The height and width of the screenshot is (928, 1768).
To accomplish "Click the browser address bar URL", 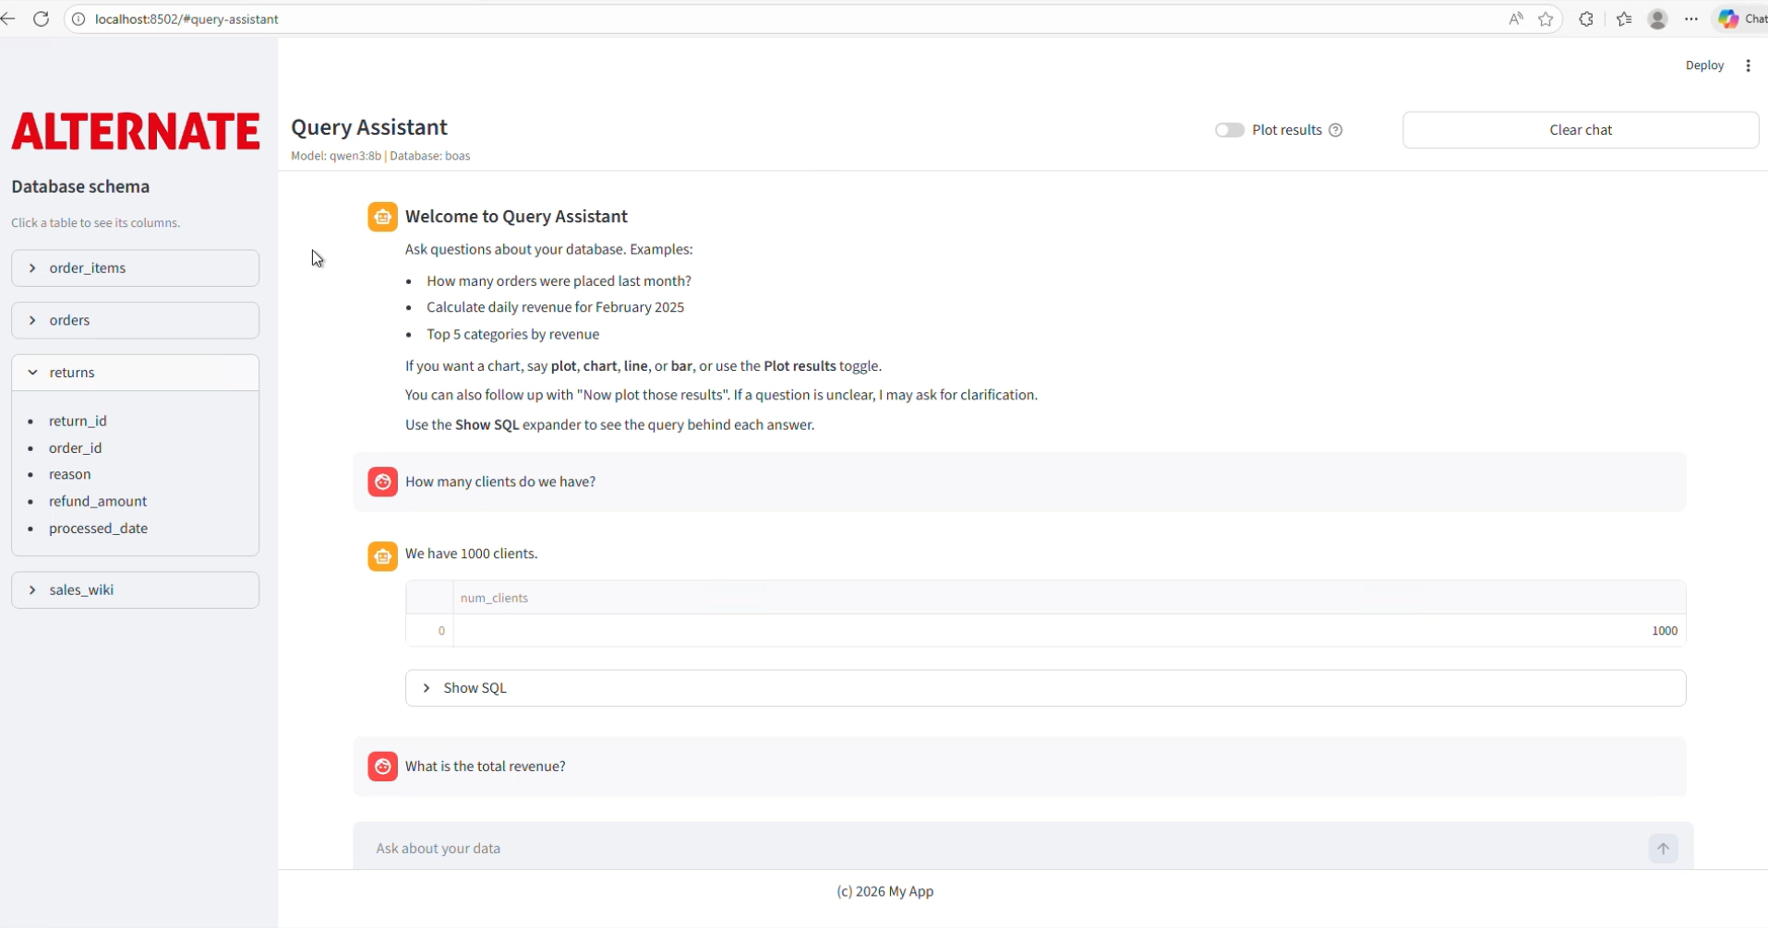I will pos(186,19).
